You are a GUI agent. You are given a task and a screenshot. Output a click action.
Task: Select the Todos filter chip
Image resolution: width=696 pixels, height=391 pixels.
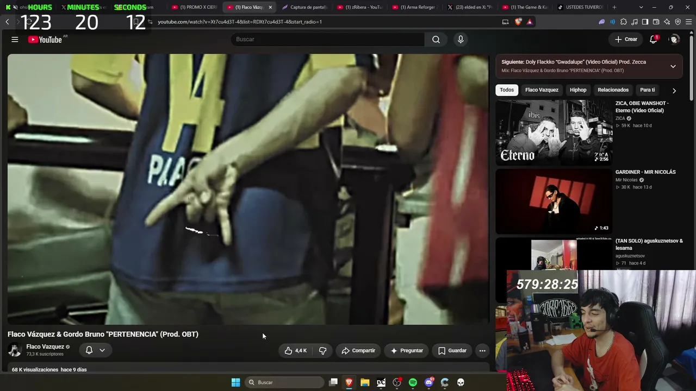507,90
